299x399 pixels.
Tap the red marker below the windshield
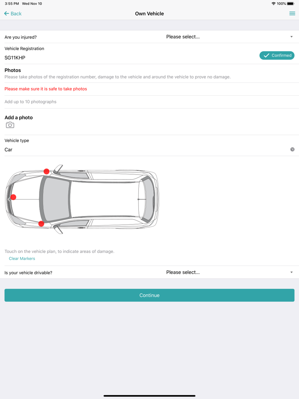point(41,223)
